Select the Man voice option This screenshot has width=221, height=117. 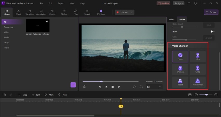pos(198,56)
